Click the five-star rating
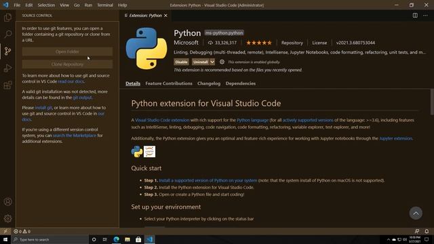 [x=259, y=43]
